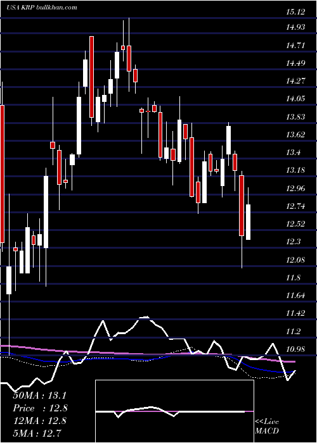The image size is (317, 443).
Task: Click the '50MA : 13.1' legend text
Action: pyautogui.click(x=39, y=396)
